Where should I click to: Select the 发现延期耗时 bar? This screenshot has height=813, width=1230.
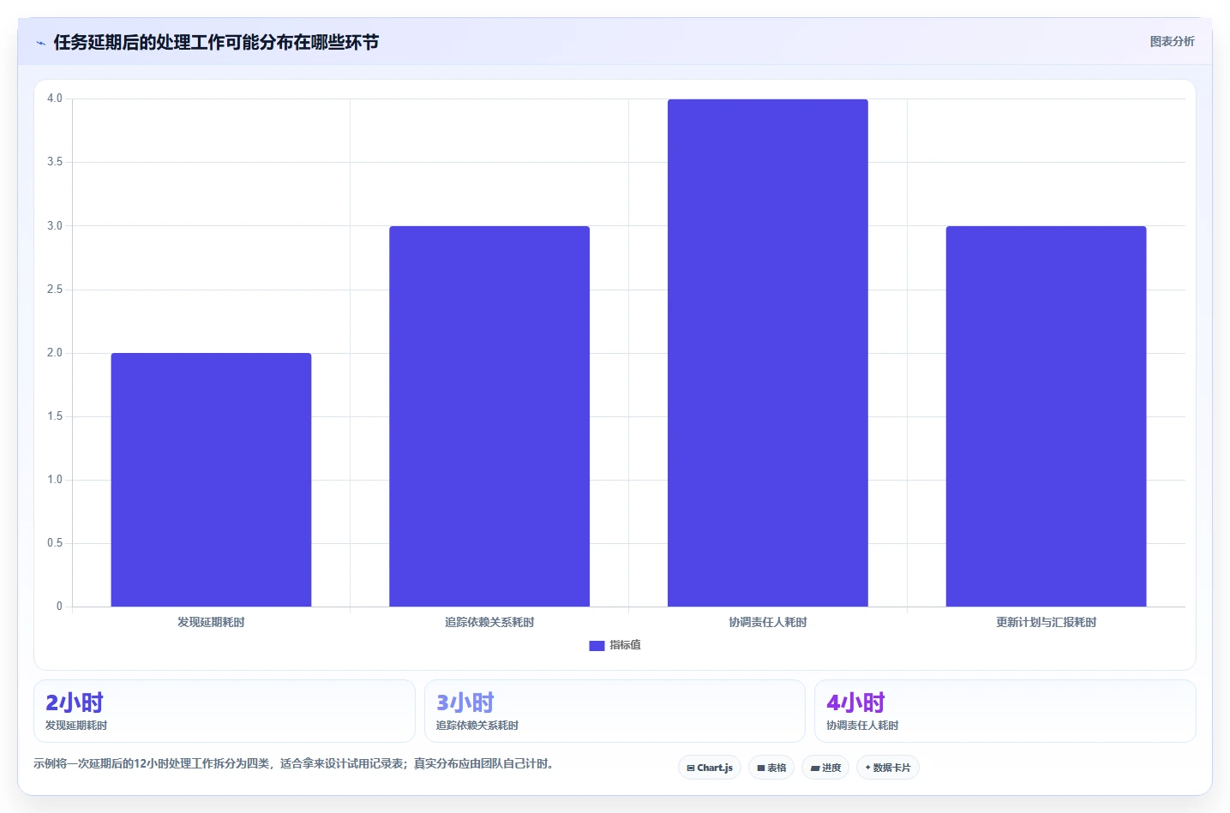(x=211, y=480)
